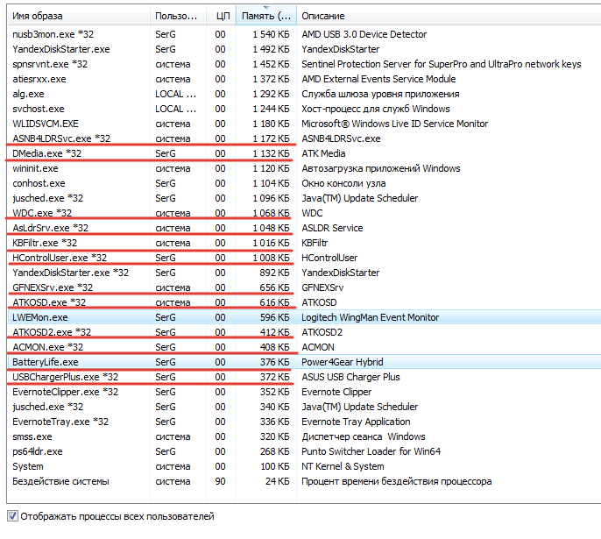Select wininit.exe process
Screen dimensions: 601x539
(35, 168)
